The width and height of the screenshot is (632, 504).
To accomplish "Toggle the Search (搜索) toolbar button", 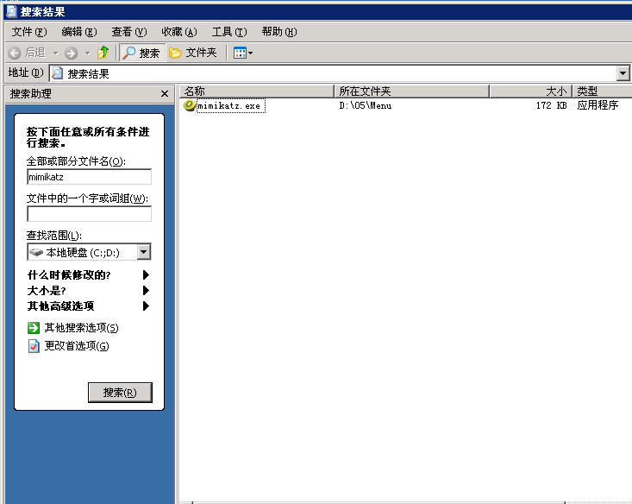I will click(x=141, y=53).
